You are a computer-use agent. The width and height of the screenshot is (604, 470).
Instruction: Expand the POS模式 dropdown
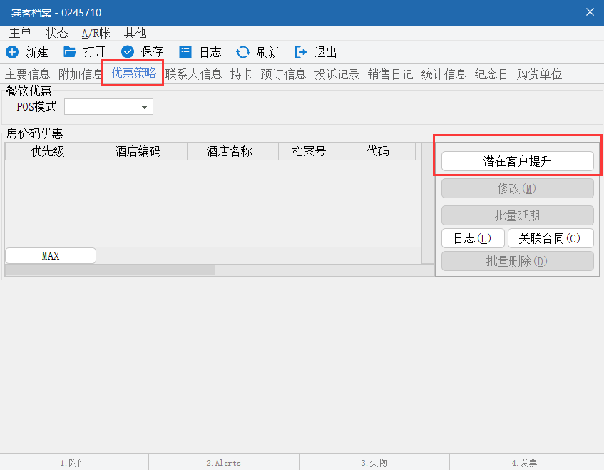[145, 107]
